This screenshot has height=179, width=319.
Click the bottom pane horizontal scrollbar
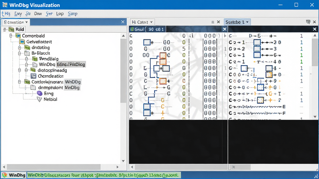(181, 167)
